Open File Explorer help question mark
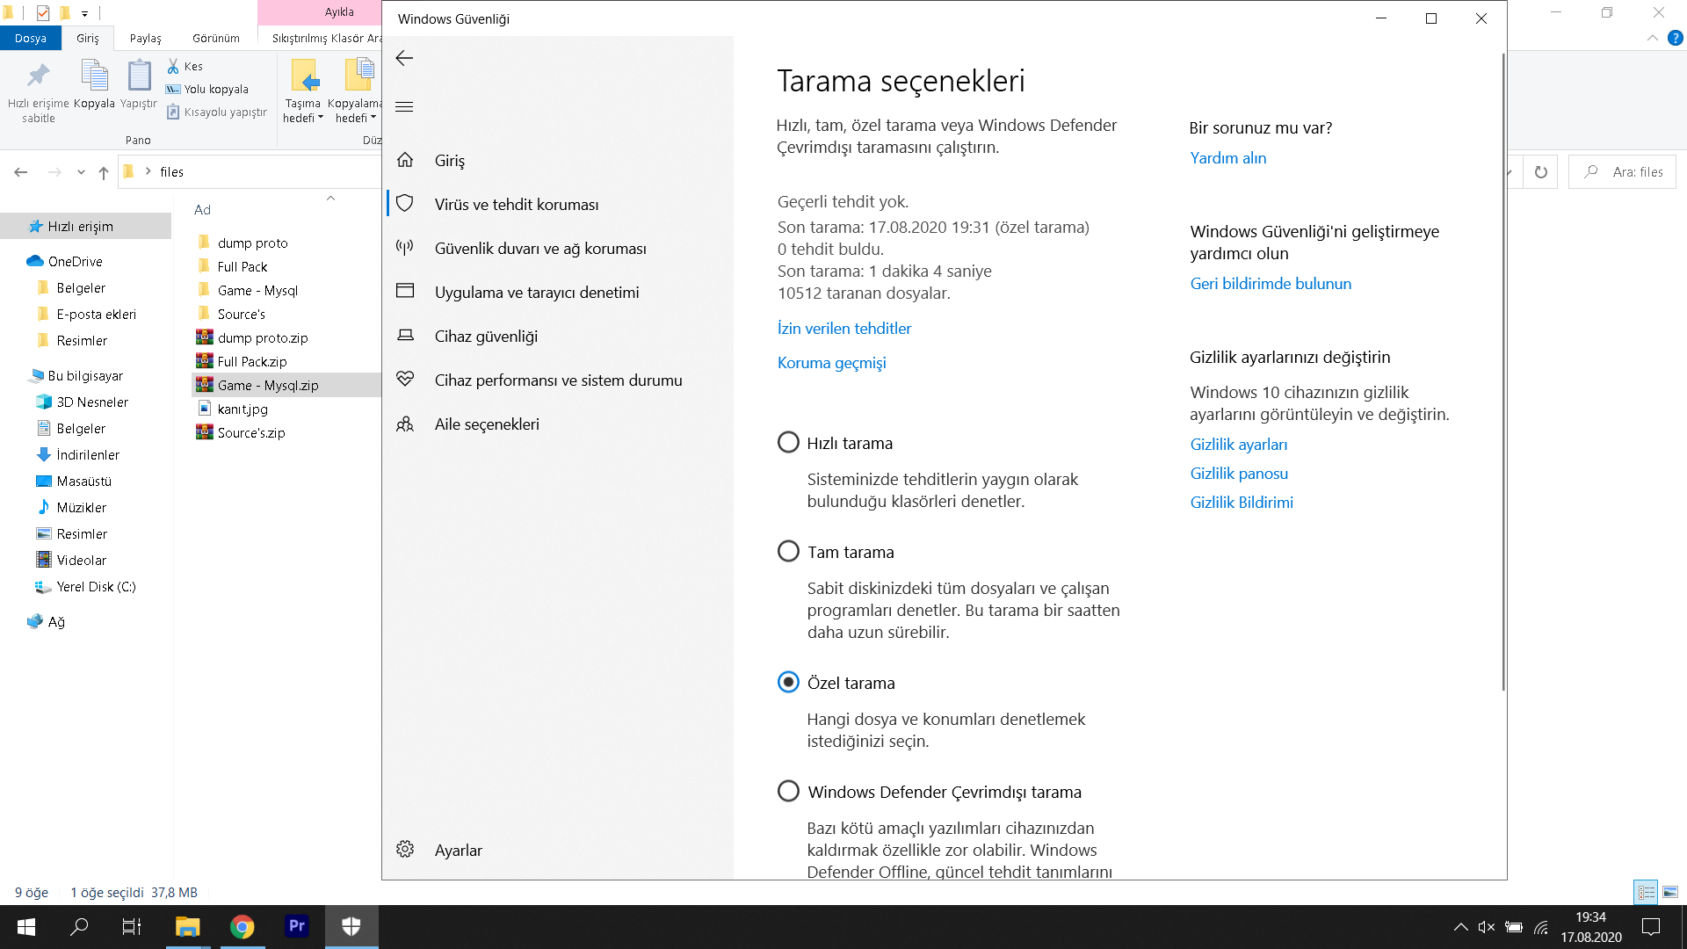 (x=1676, y=38)
